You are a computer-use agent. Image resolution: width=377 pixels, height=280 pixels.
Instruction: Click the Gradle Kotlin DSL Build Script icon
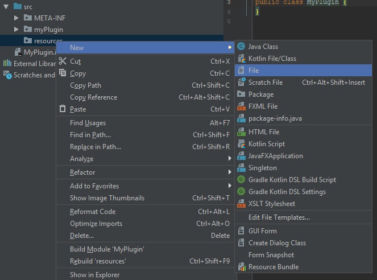click(x=241, y=180)
